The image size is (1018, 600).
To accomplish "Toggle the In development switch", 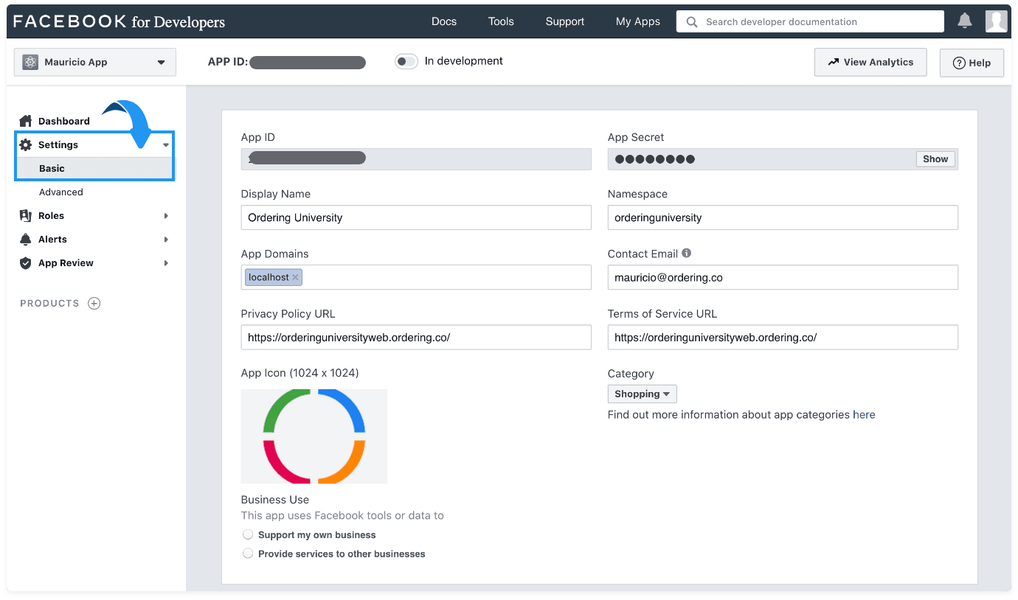I will pyautogui.click(x=406, y=61).
